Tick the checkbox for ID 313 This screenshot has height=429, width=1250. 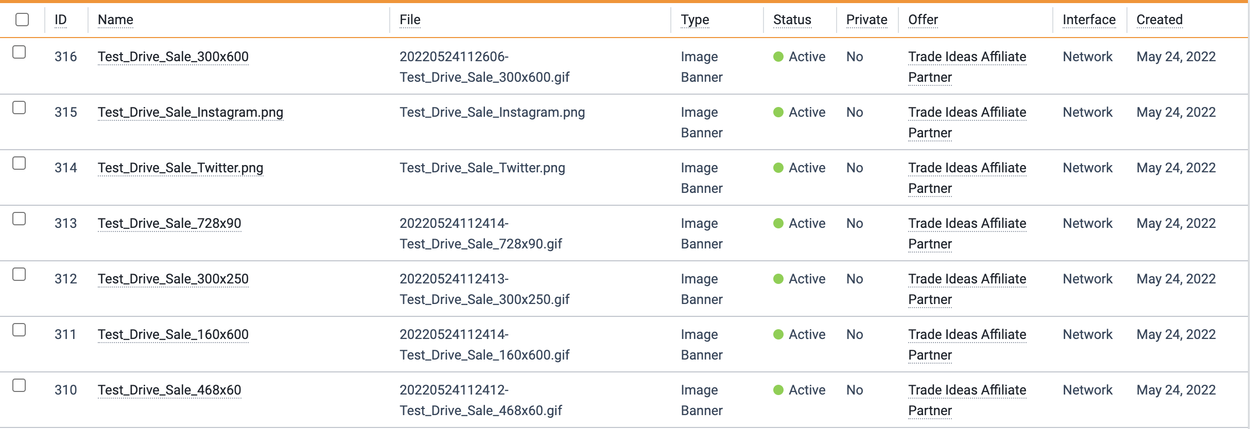tap(19, 219)
